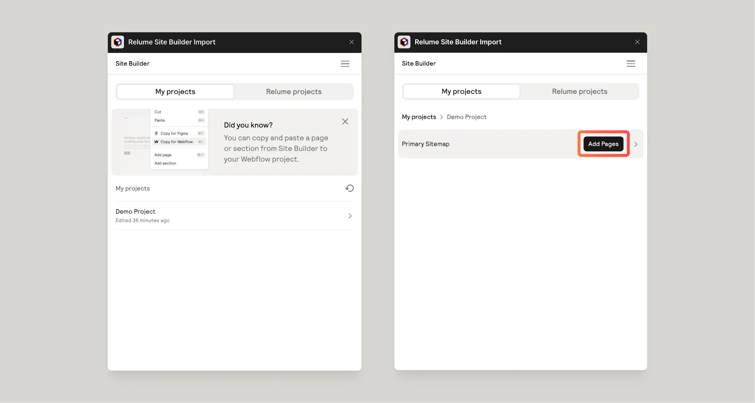Dismiss the Did you know tip
Screen dimensions: 755x403
pyautogui.click(x=345, y=122)
